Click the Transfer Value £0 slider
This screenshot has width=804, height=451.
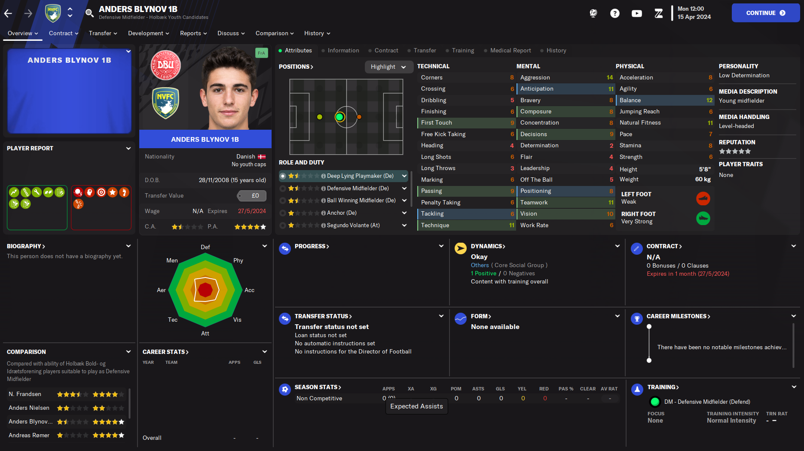[252, 196]
